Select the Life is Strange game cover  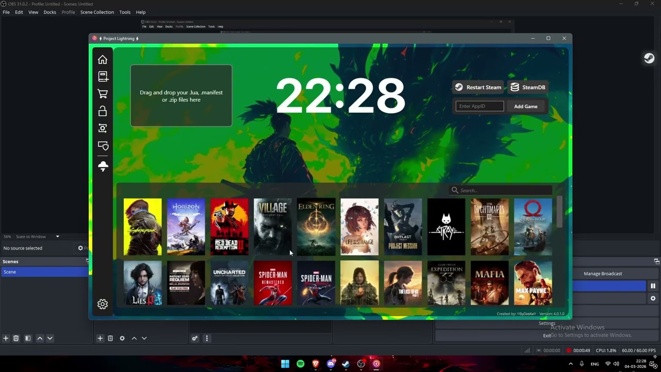point(359,227)
